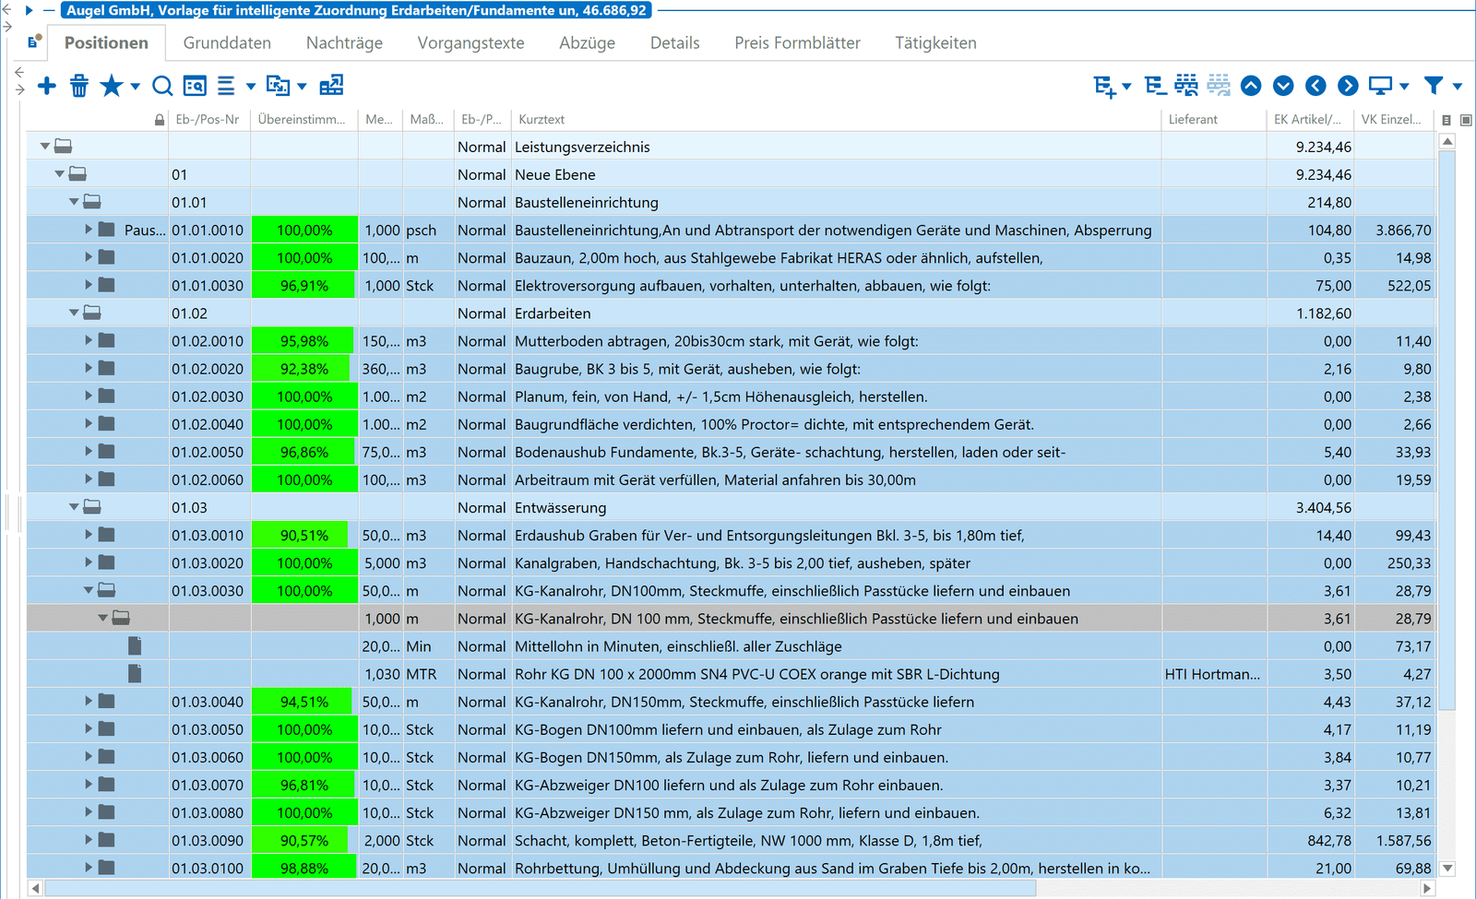Click the Lieferant column header
Image resolution: width=1476 pixels, height=899 pixels.
pos(1193,120)
